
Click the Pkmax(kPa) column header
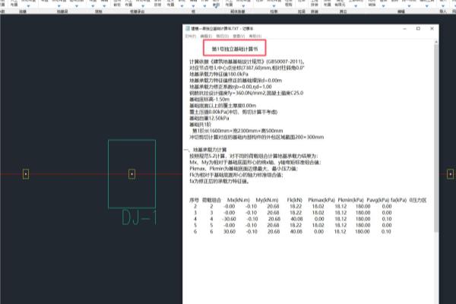pos(321,200)
